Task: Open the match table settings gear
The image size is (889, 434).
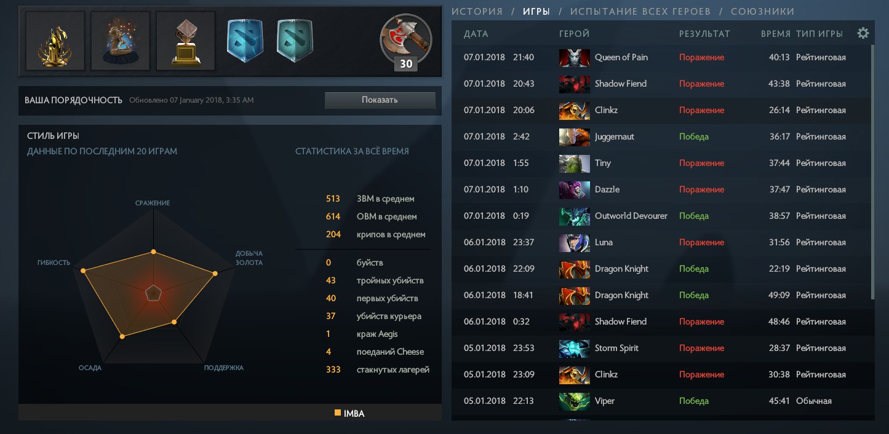Action: [x=863, y=33]
